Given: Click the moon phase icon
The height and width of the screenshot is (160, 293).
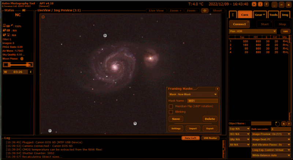Looking at the screenshot, I should (x=22, y=58).
